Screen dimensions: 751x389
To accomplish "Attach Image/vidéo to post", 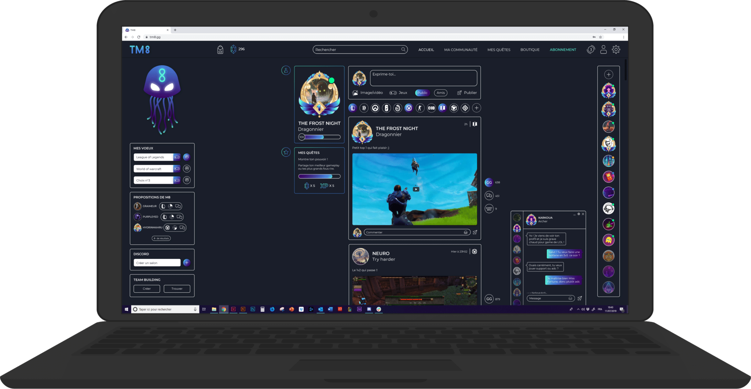I will [x=367, y=93].
